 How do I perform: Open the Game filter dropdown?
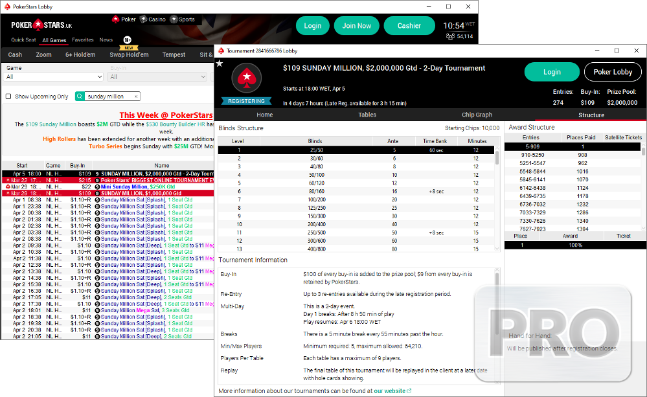[53, 77]
